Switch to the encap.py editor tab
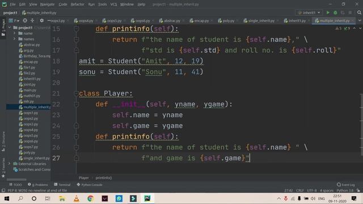363x204 pixels. click(x=199, y=20)
